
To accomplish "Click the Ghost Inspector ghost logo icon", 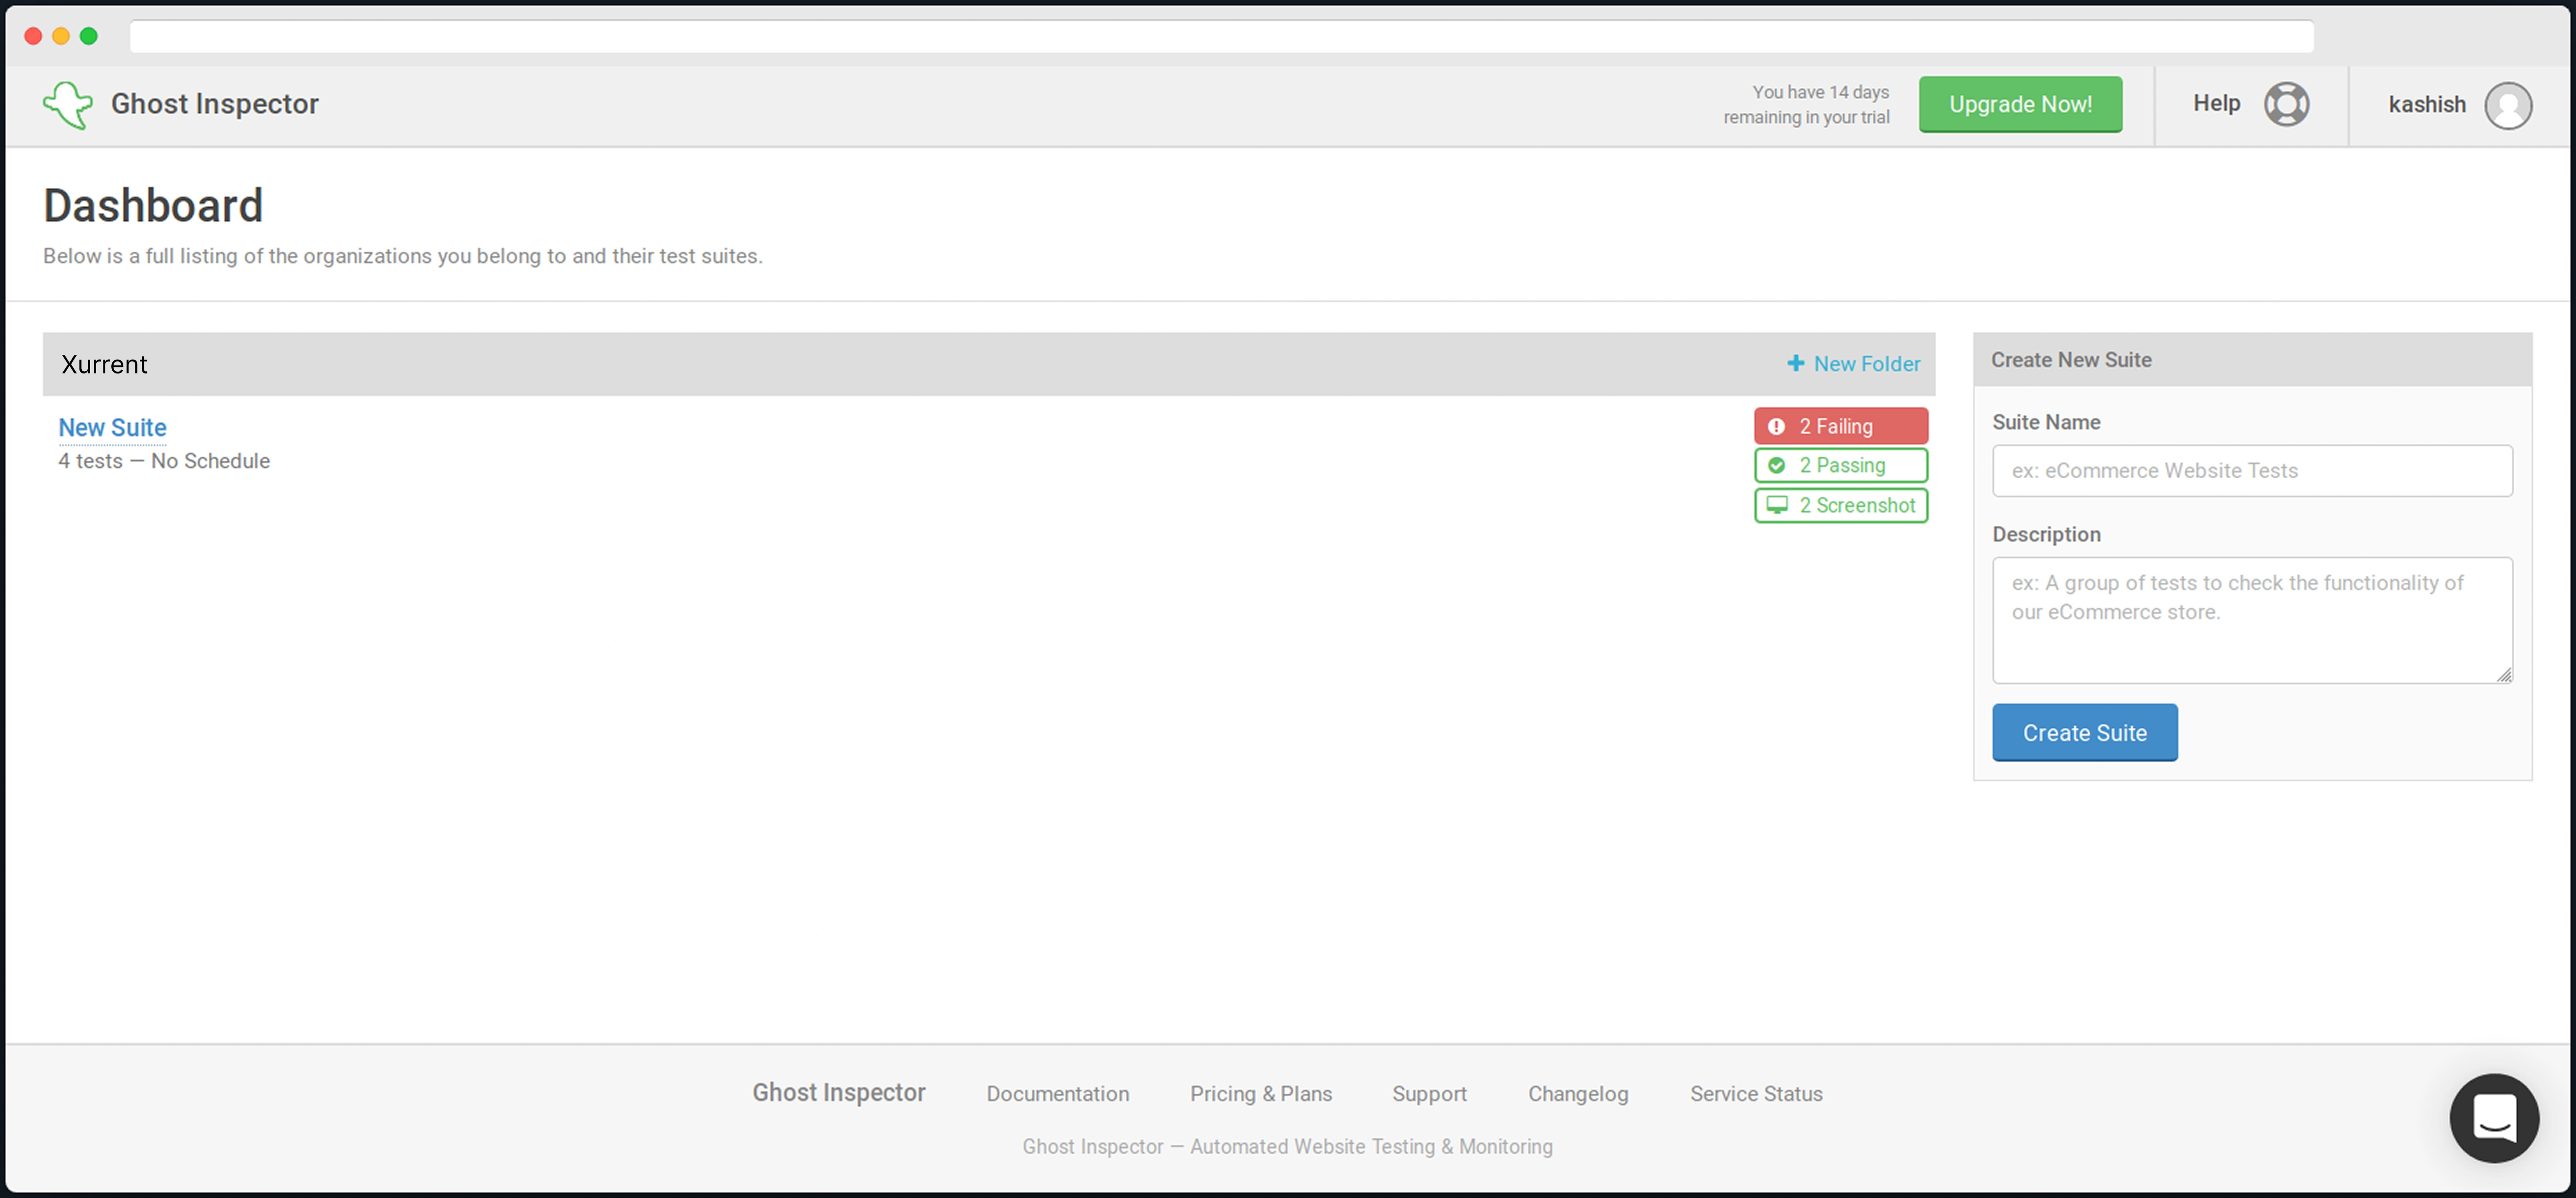I will 68,105.
